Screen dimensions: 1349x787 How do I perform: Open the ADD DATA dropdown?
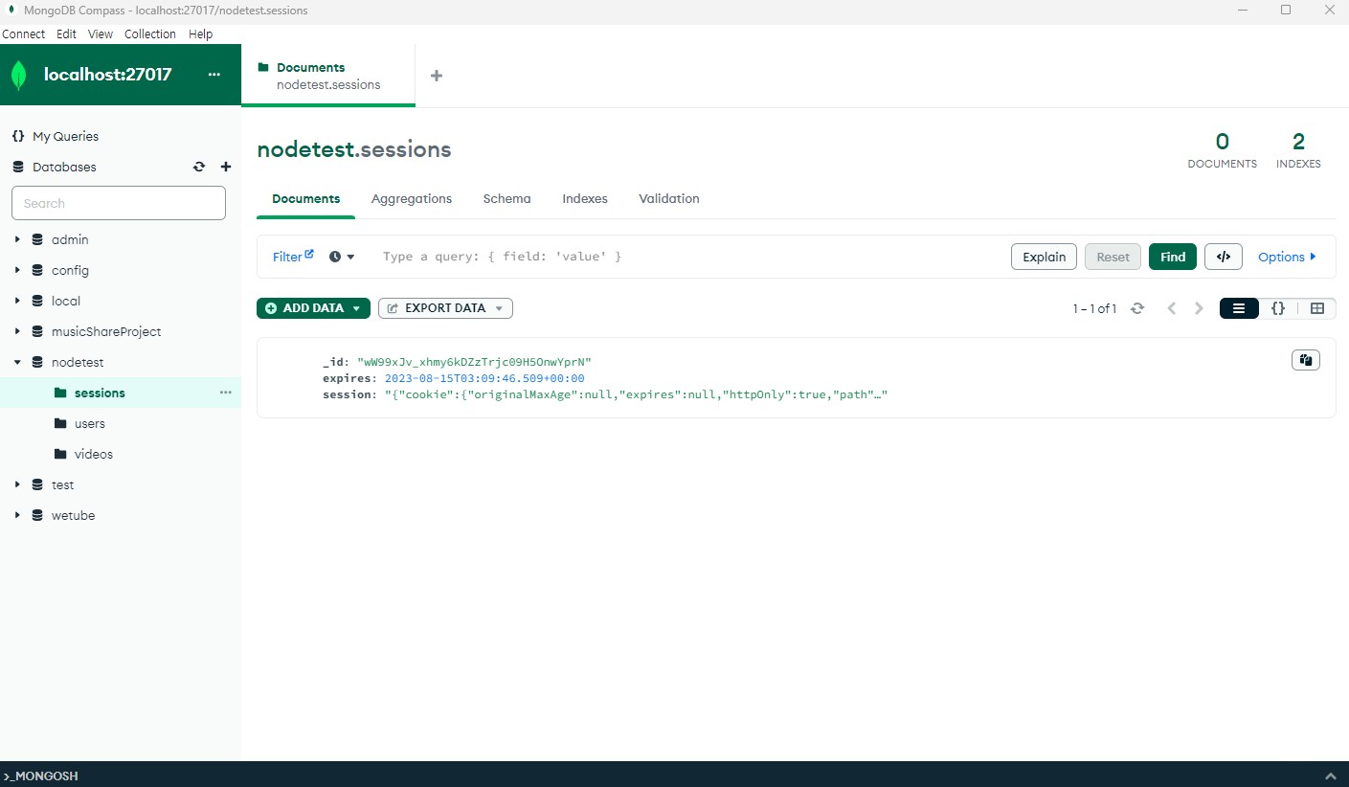313,308
